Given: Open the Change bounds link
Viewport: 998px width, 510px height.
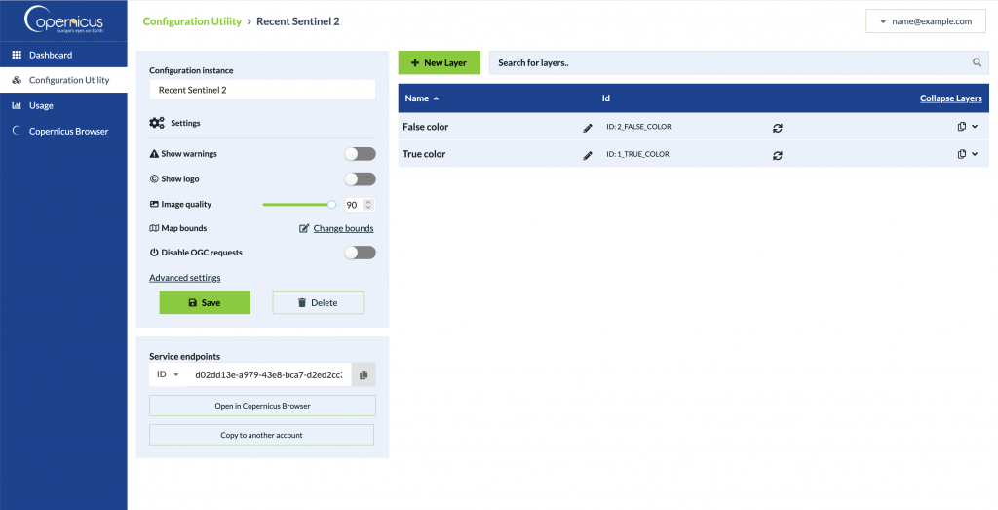Looking at the screenshot, I should [x=342, y=228].
